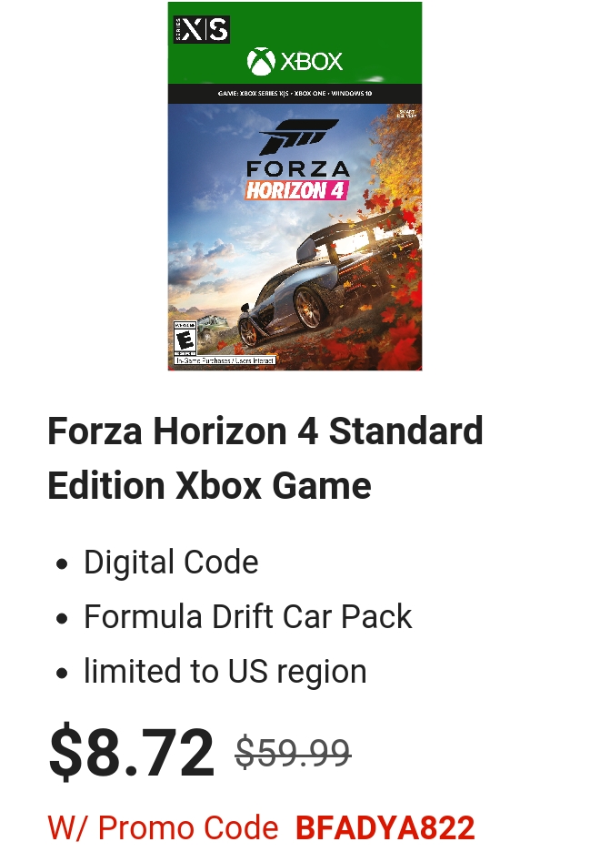This screenshot has height=852, width=590.
Task: Select the limited to US region bullet
Action: point(225,672)
